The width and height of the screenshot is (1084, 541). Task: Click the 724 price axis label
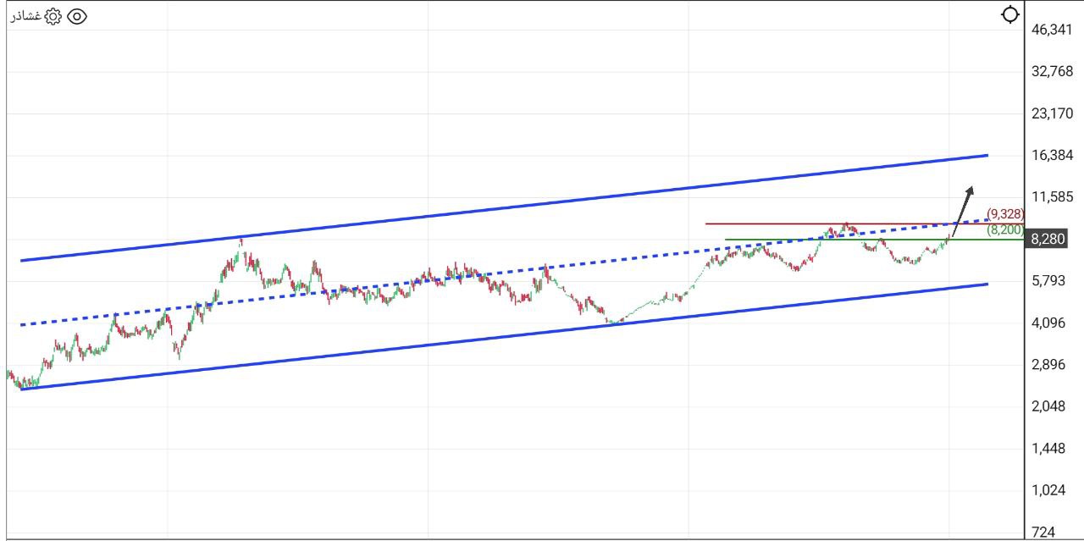tap(1043, 532)
